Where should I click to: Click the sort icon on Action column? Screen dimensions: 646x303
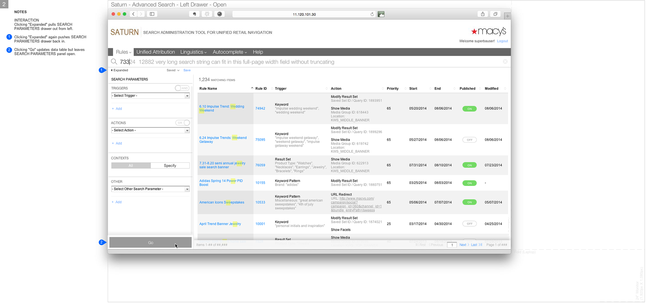pyautogui.click(x=383, y=88)
